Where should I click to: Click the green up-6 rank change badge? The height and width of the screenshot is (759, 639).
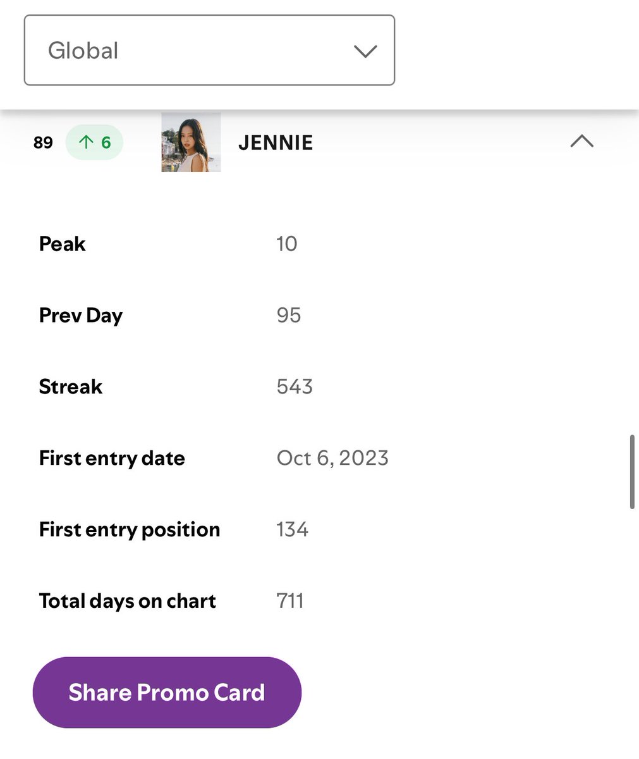coord(94,142)
